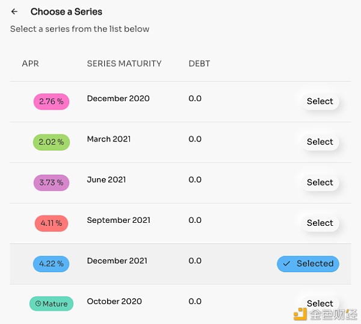
Task: Click the blue 4.22 % APR badge
Action: coord(51,264)
